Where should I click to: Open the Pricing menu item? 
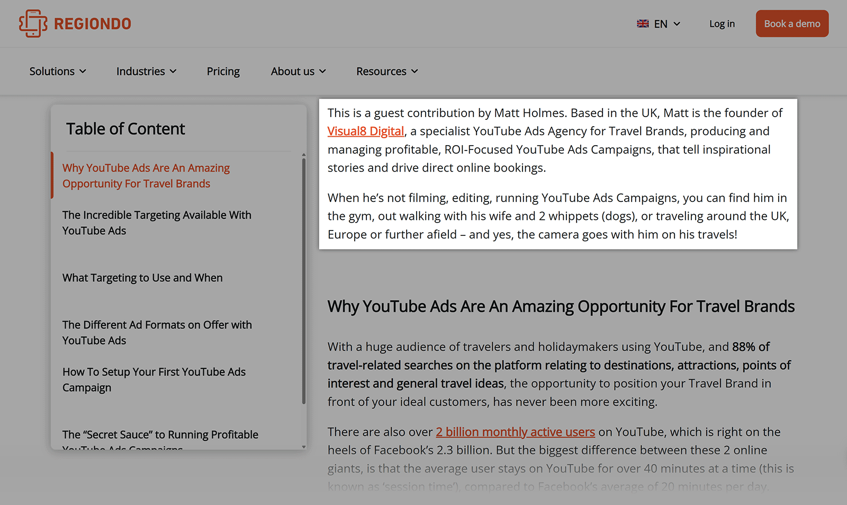coord(223,71)
